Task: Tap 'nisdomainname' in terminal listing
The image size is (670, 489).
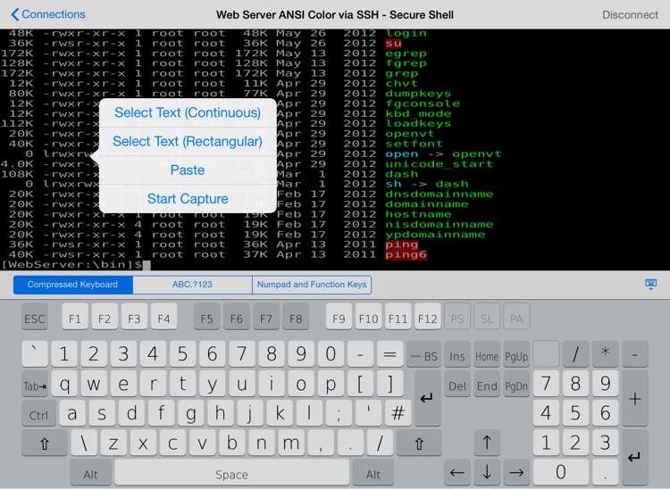Action: pyautogui.click(x=439, y=225)
